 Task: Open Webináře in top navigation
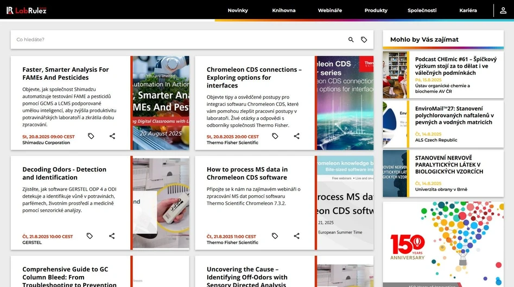pyautogui.click(x=330, y=10)
